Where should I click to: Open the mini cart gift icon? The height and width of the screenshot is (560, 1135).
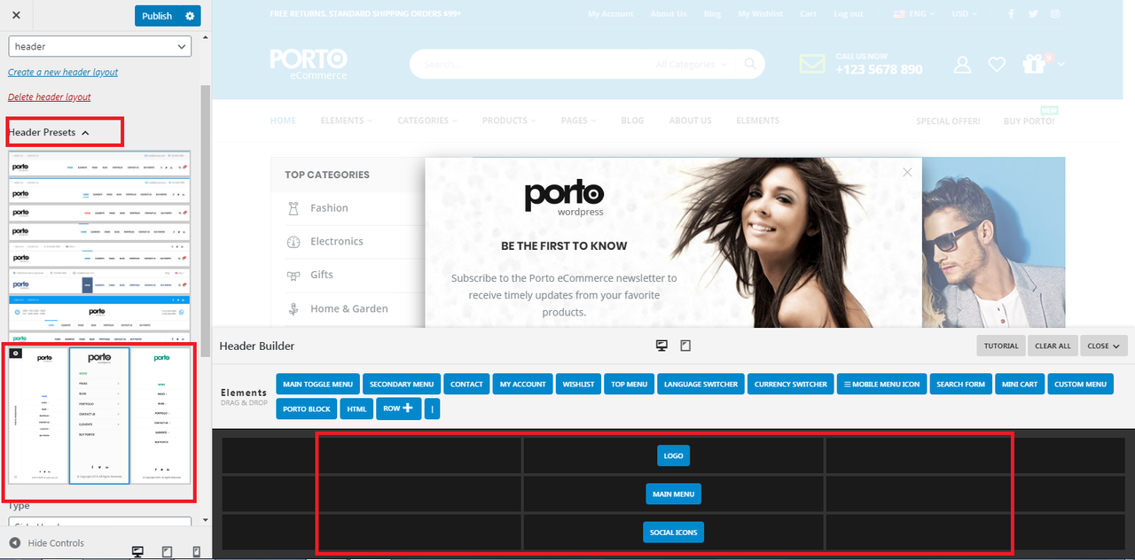[1034, 63]
